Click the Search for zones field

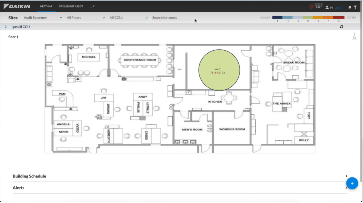pos(171,18)
